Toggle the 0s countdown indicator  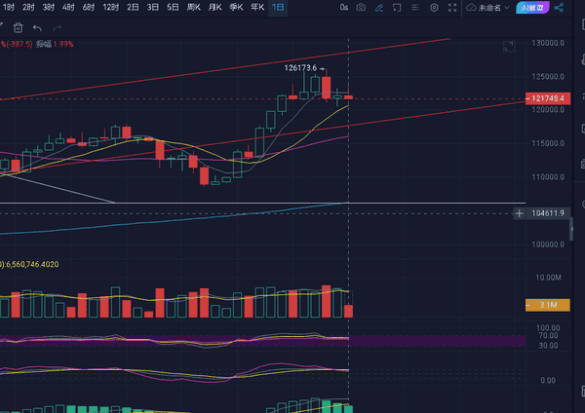pyautogui.click(x=343, y=7)
